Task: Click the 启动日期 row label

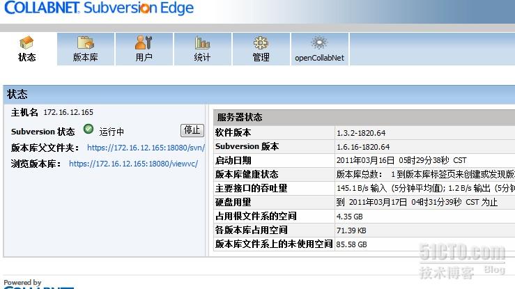Action: pyautogui.click(x=233, y=160)
